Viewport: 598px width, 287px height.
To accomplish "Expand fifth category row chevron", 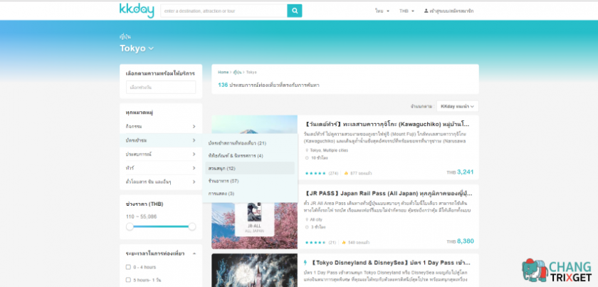I will [194, 182].
